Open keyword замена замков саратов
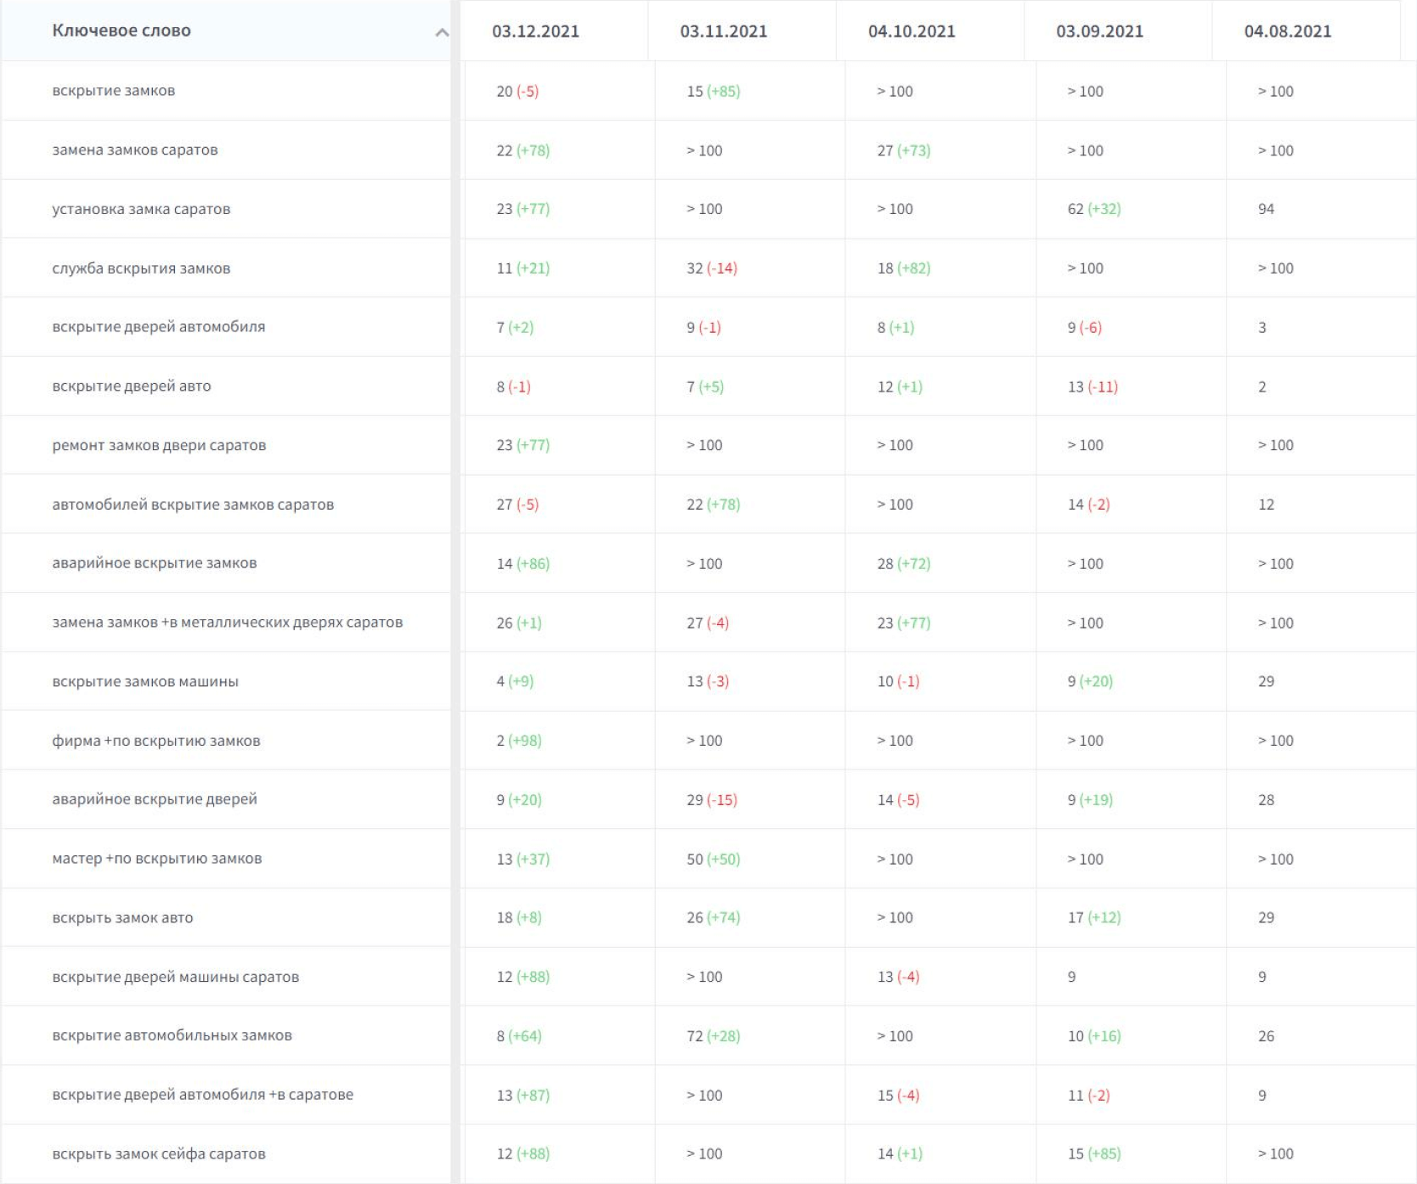Screen dimensions: 1417x1184 (135, 150)
